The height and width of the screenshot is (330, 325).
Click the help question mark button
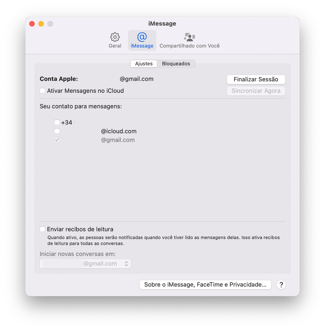click(281, 285)
